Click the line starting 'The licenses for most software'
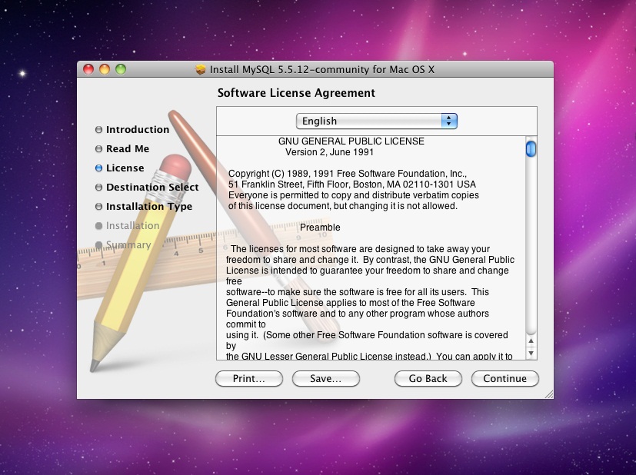The image size is (636, 475). (360, 249)
